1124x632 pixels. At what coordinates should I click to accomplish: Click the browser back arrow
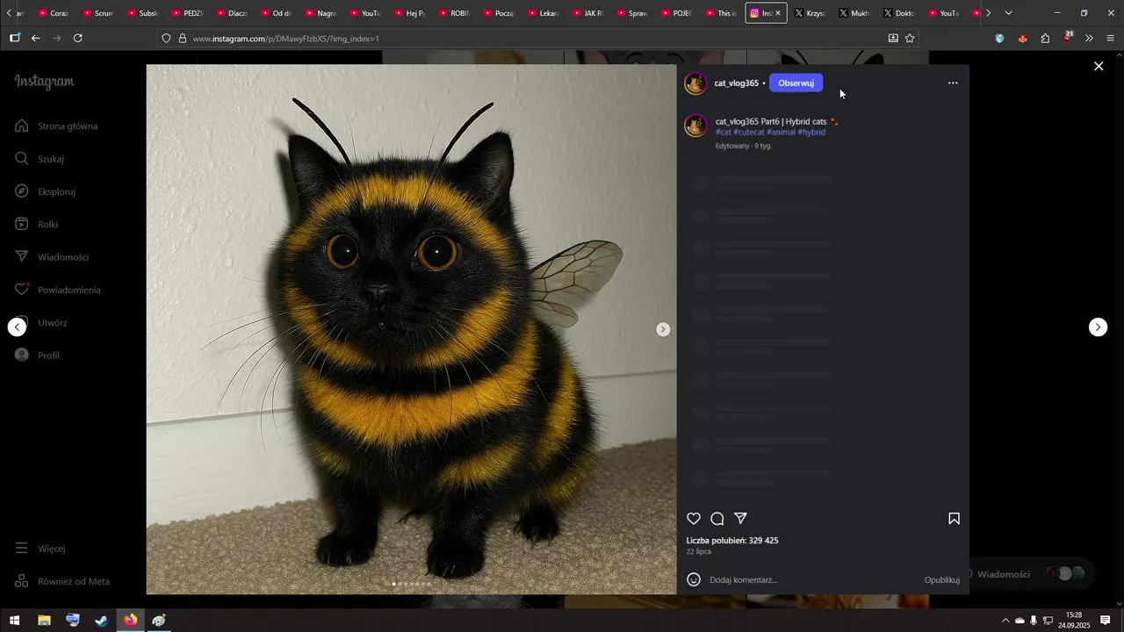coord(36,39)
